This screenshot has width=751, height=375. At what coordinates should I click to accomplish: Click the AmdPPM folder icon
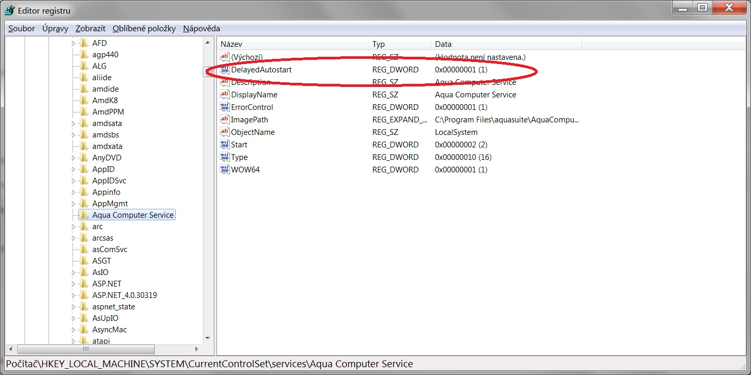pyautogui.click(x=84, y=112)
